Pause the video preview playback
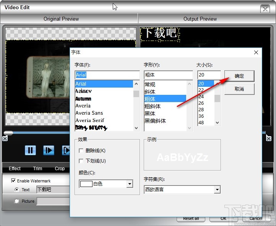This screenshot has width=276, height=226. coord(30,150)
